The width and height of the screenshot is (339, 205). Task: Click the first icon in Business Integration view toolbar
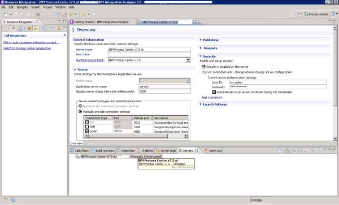(x=12, y=28)
